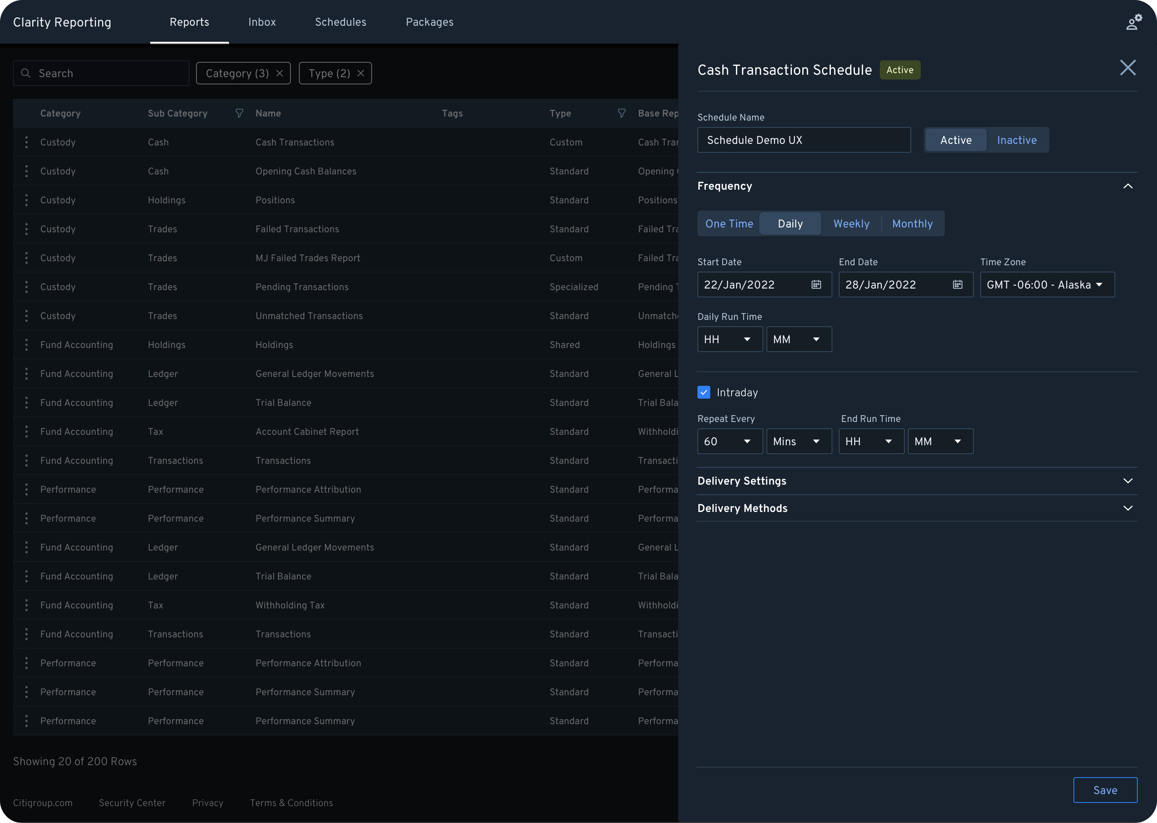Open row menu for Cash Transactions
This screenshot has width=1157, height=823.
tap(27, 142)
